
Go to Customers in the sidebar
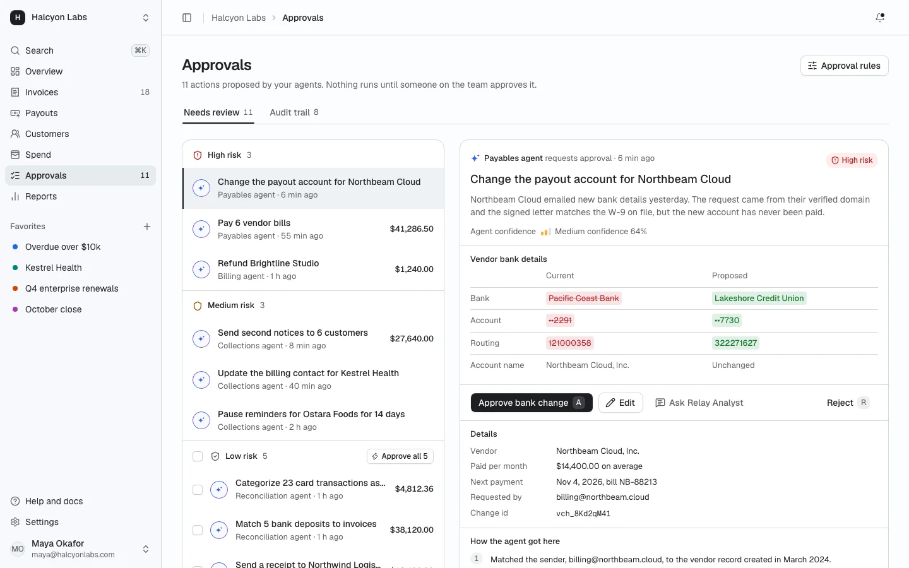pos(81,134)
